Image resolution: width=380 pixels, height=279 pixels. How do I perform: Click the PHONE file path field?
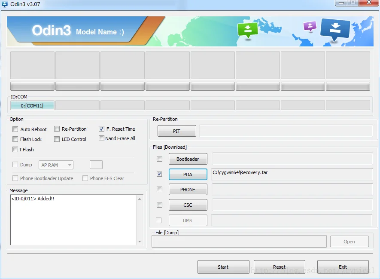point(292,190)
